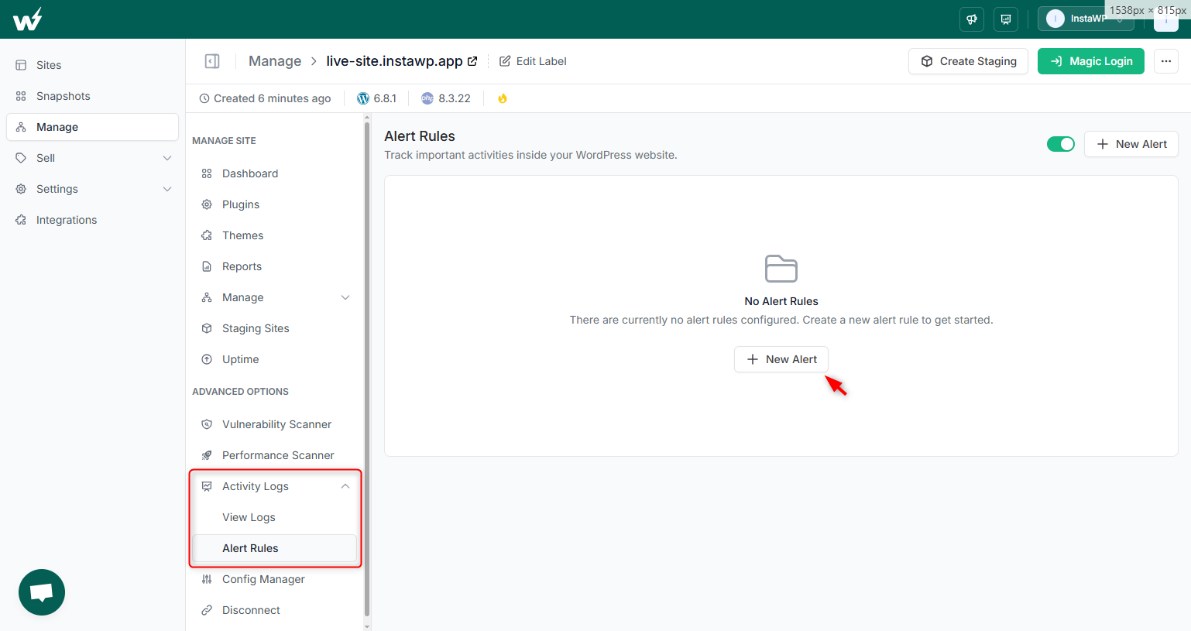Open Plugins in Manage Site menu

pos(274,204)
